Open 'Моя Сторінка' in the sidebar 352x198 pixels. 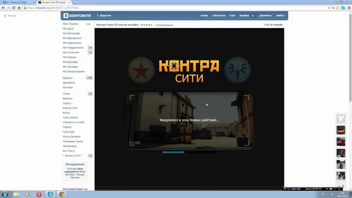click(x=70, y=24)
